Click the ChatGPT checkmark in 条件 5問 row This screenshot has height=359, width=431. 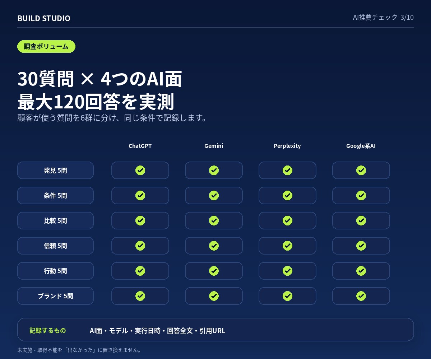click(x=140, y=195)
